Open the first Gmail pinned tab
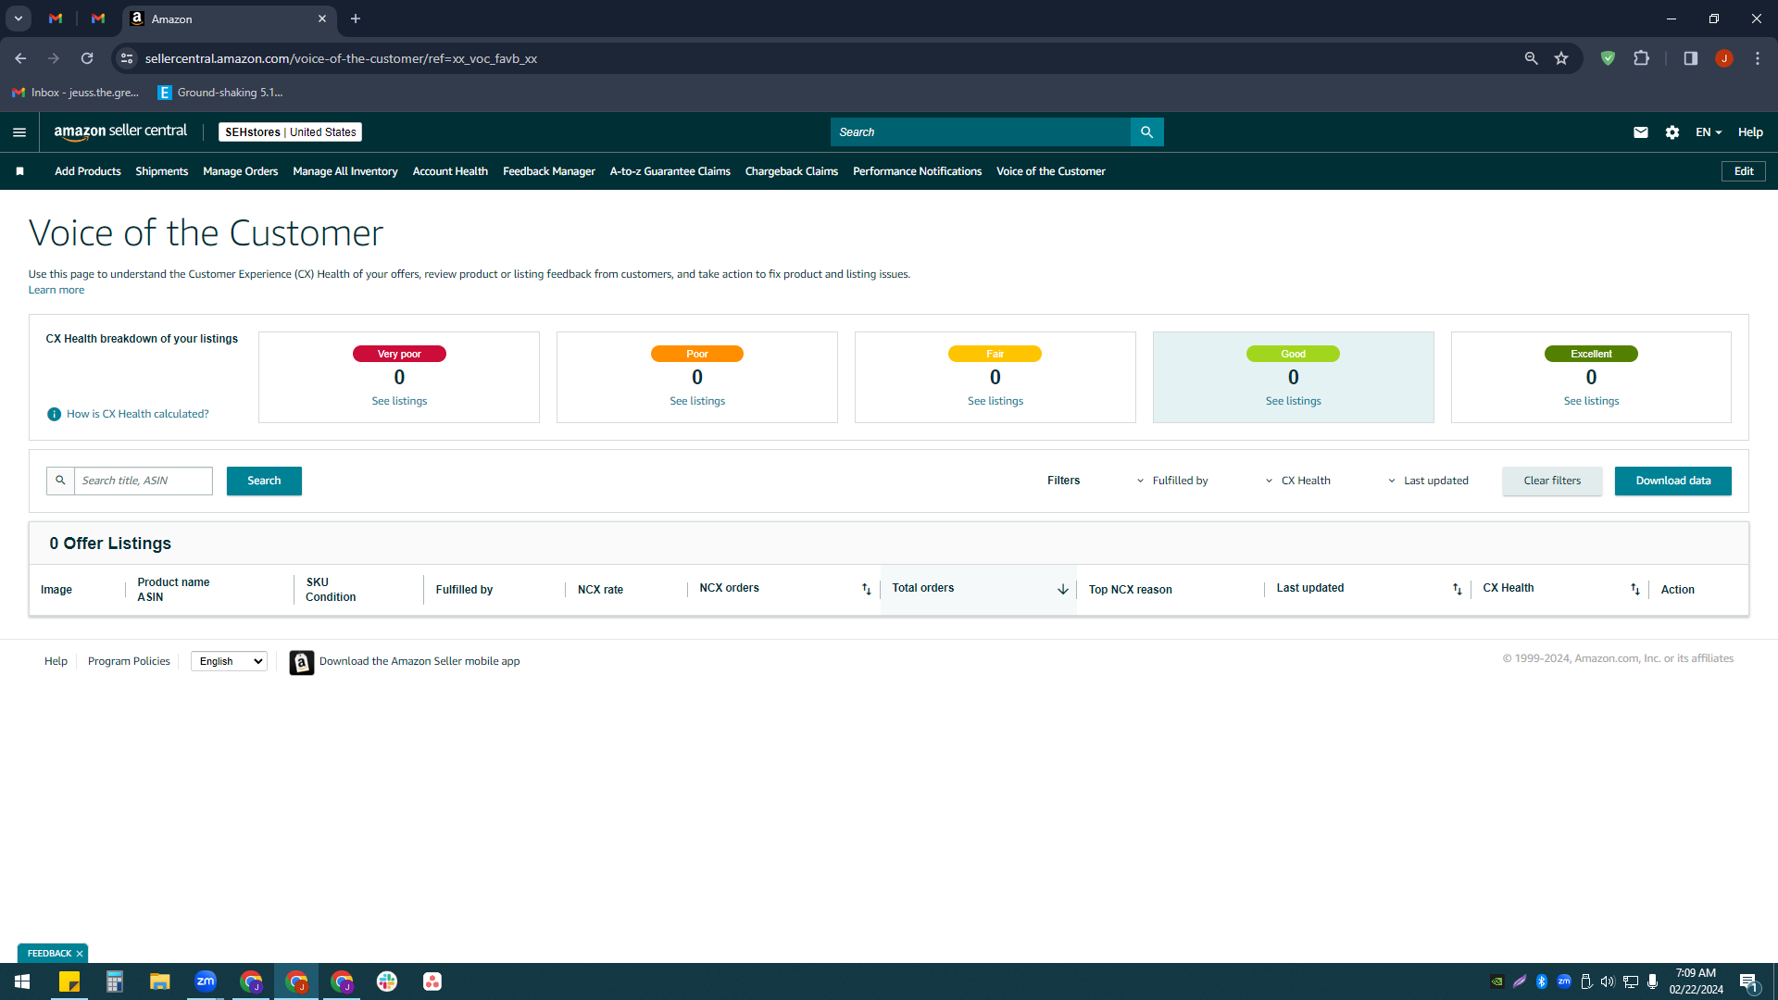Screen dimensions: 1778x1000 point(56,19)
